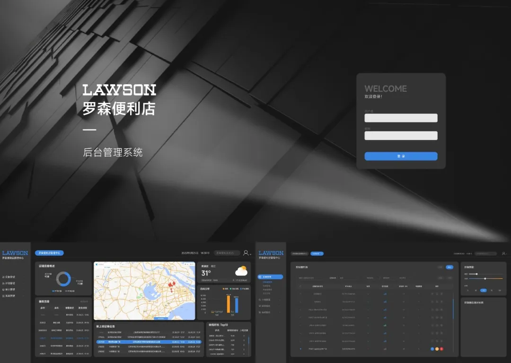Click the blue button at the map's bottom edge

[x=161, y=318]
